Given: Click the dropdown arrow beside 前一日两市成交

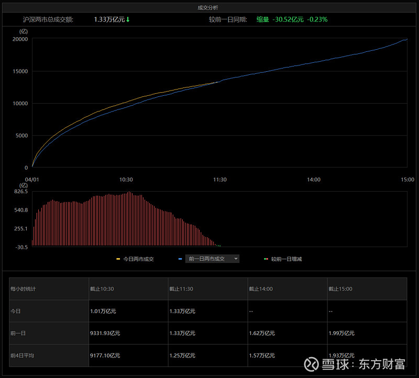Looking at the screenshot, I should tap(236, 259).
